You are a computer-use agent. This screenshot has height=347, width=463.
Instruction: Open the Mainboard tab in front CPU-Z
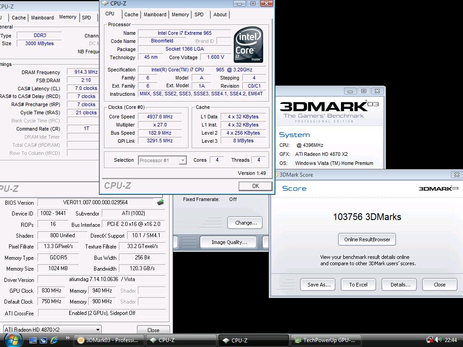click(x=155, y=14)
